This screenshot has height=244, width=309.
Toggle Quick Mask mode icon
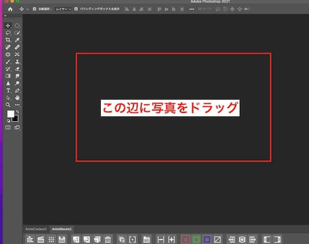(8, 127)
